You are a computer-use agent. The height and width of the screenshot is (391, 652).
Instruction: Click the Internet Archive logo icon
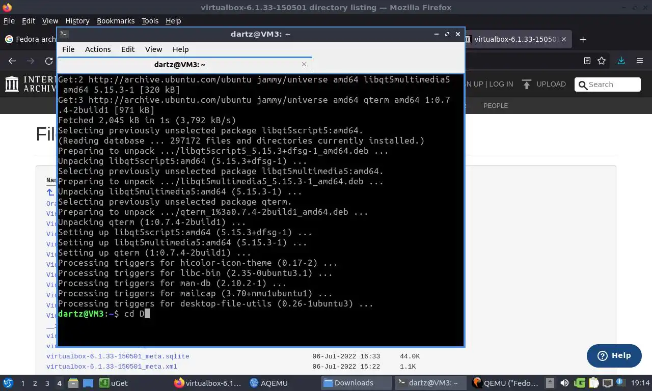pyautogui.click(x=12, y=84)
